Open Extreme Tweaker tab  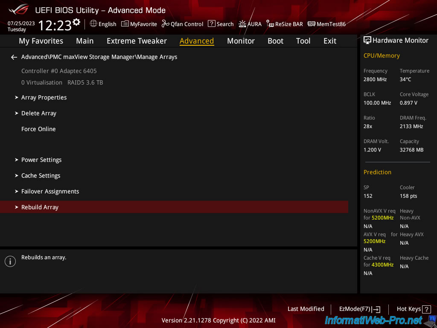click(137, 41)
